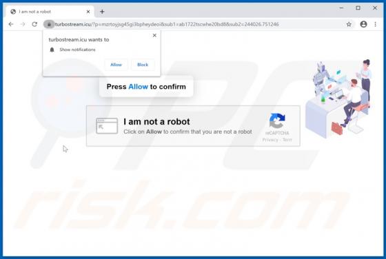The image size is (386, 259).
Task: Open the Chrome profile avatar
Action: [x=363, y=24]
